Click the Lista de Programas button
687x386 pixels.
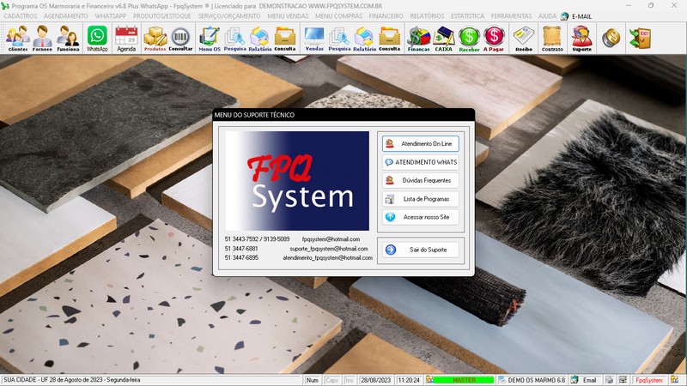coord(421,199)
